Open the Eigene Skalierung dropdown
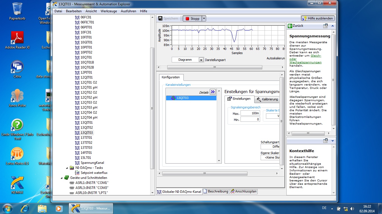 coord(270,158)
